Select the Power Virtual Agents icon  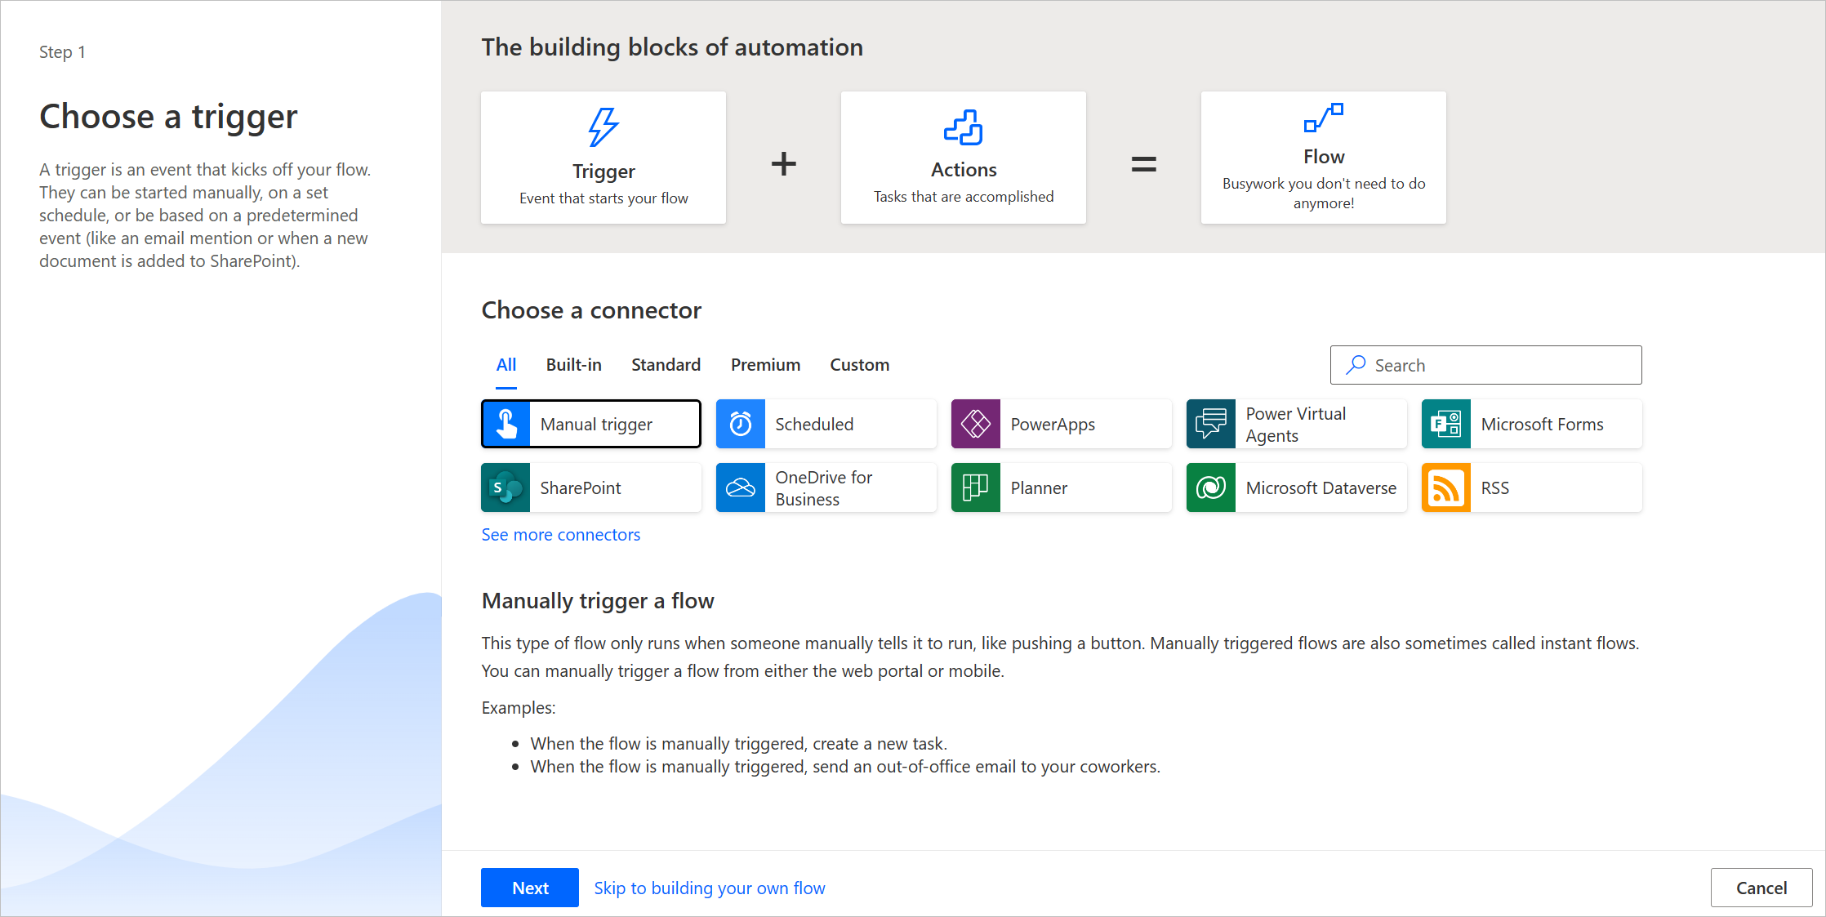(x=1211, y=424)
